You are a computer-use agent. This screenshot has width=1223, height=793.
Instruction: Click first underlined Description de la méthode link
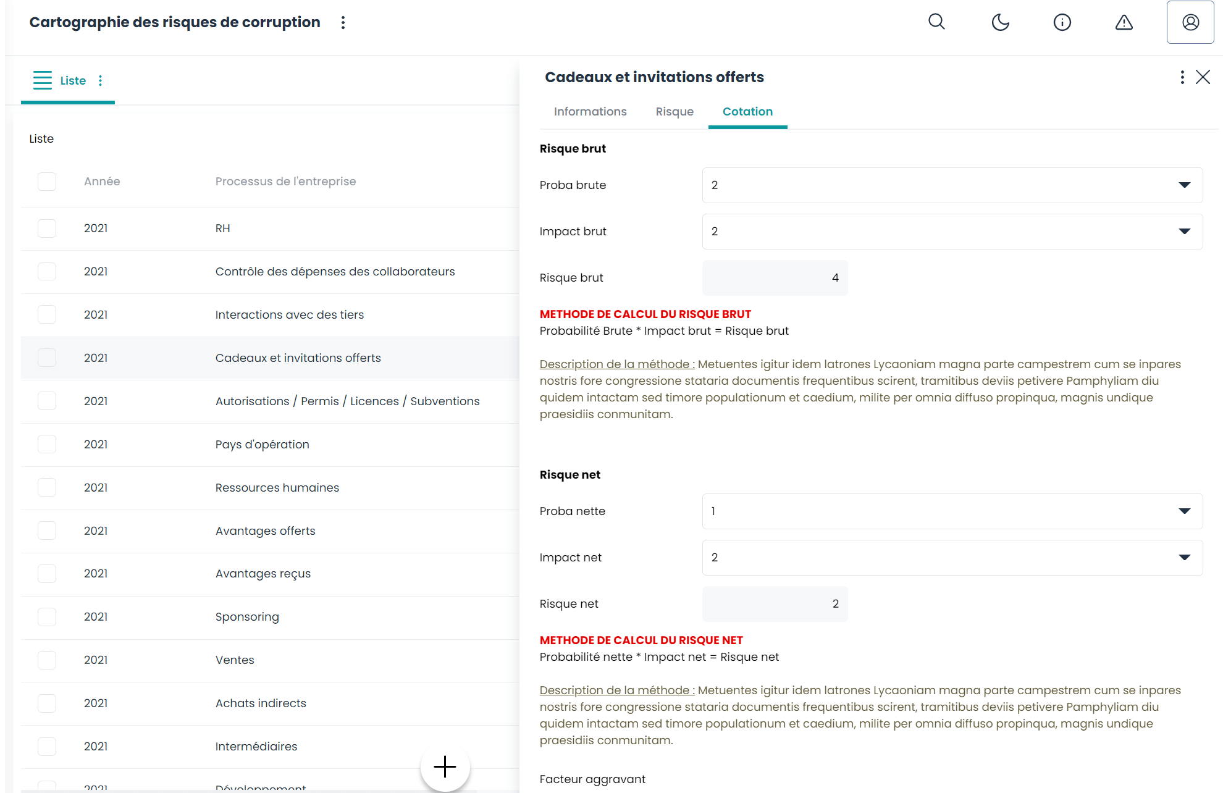(617, 364)
